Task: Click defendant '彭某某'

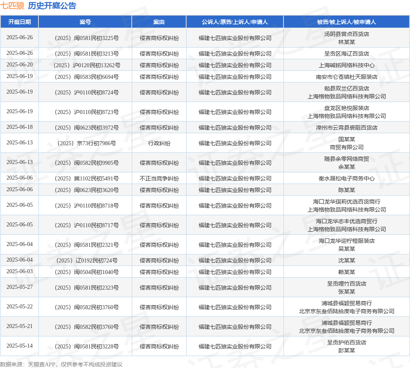Action: (346, 350)
